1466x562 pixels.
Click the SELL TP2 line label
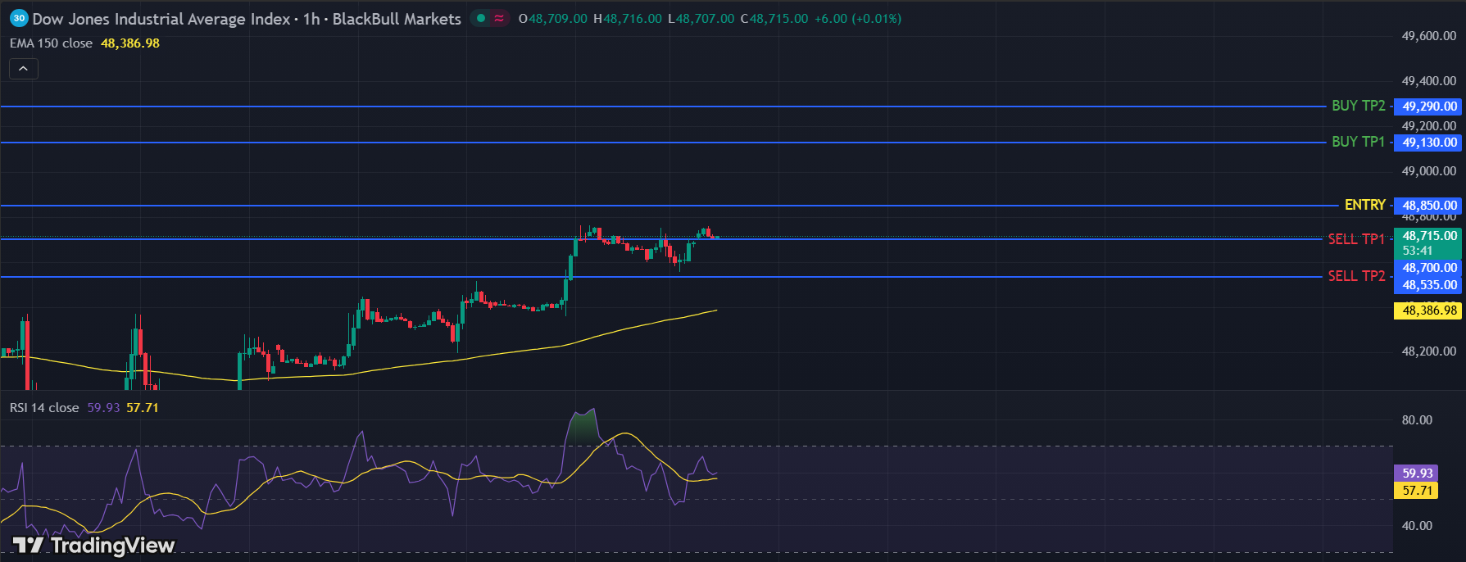coord(1356,276)
